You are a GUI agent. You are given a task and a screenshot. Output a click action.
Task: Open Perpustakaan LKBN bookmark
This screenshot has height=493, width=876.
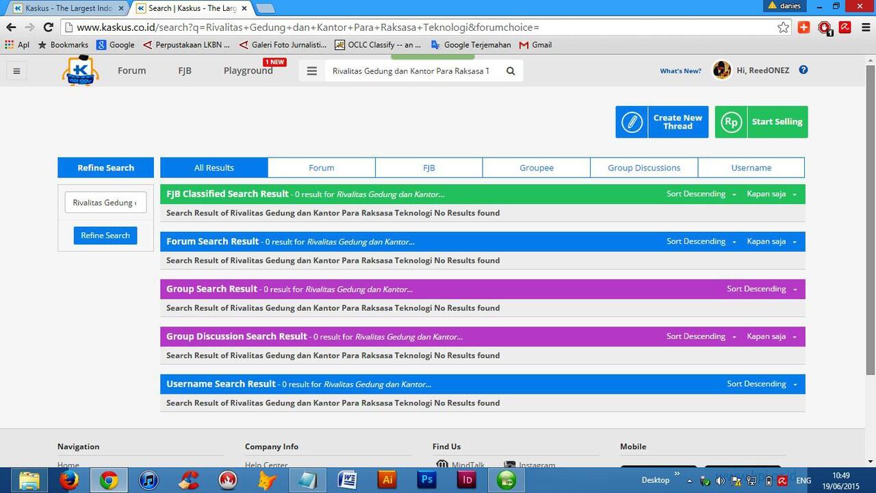tap(187, 45)
